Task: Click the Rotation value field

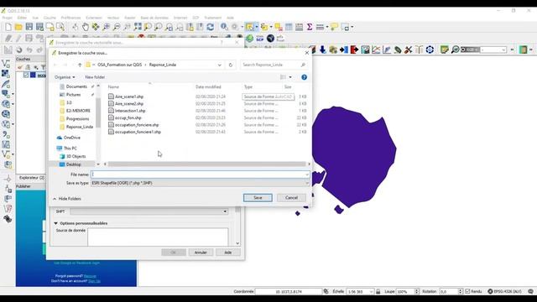Action: tap(449, 291)
